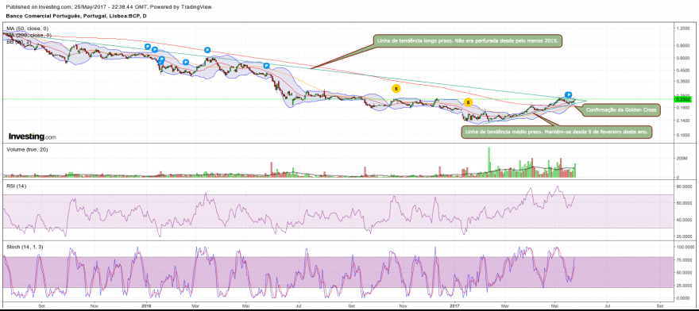The image size is (699, 311).
Task: Select the 'Linha de tendência médio prazo' callout
Action: coord(558,132)
